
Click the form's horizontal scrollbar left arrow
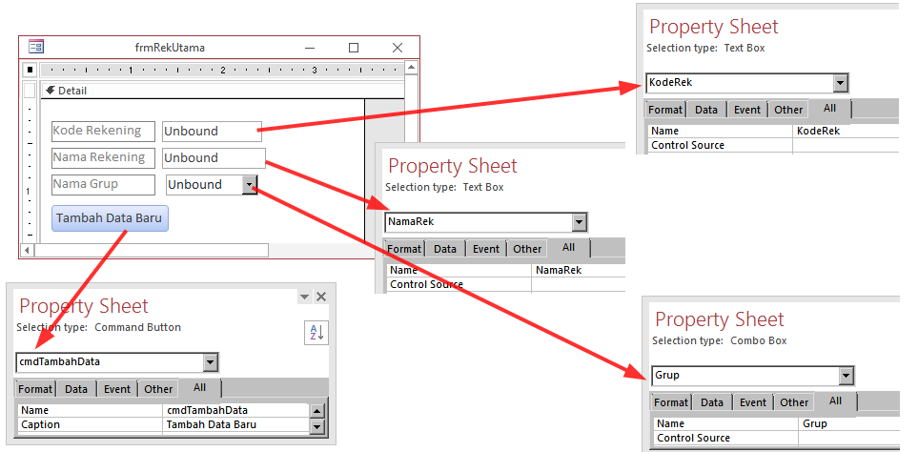[x=27, y=251]
